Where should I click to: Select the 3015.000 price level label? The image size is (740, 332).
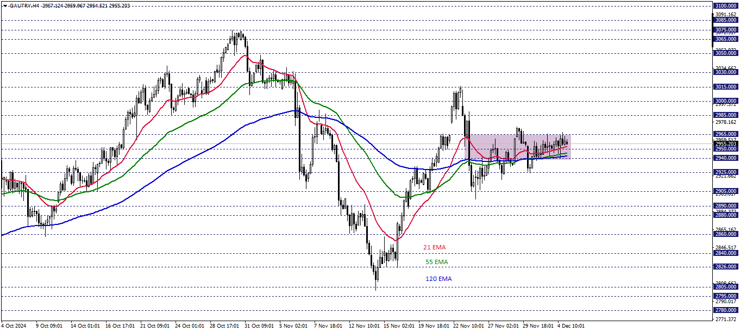[x=725, y=87]
